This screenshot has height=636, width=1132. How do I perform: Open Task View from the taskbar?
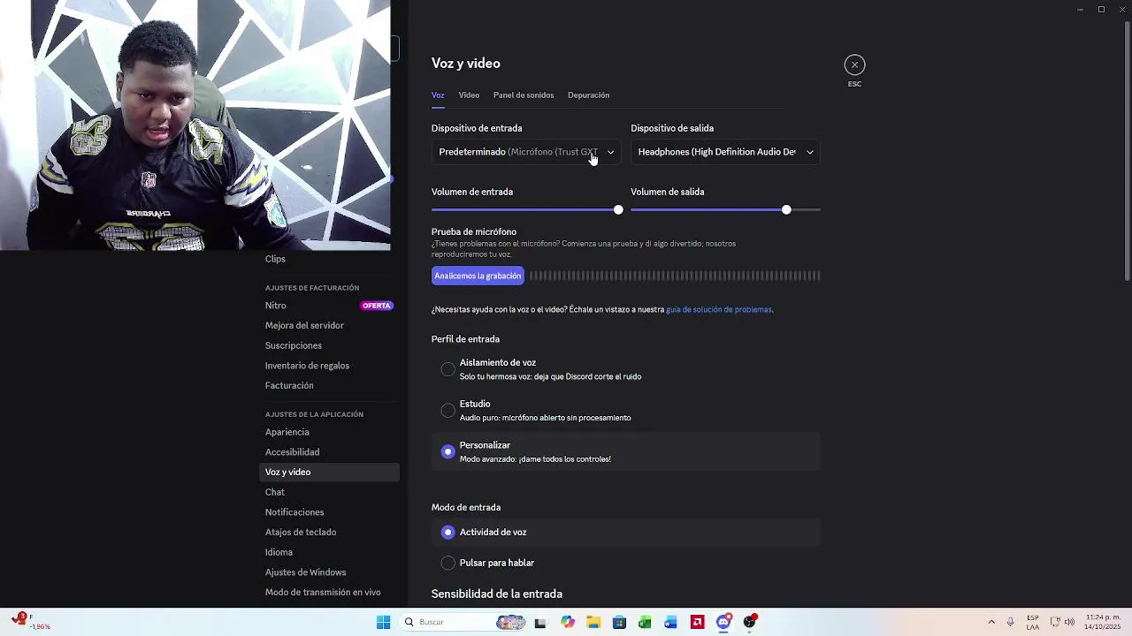point(540,623)
